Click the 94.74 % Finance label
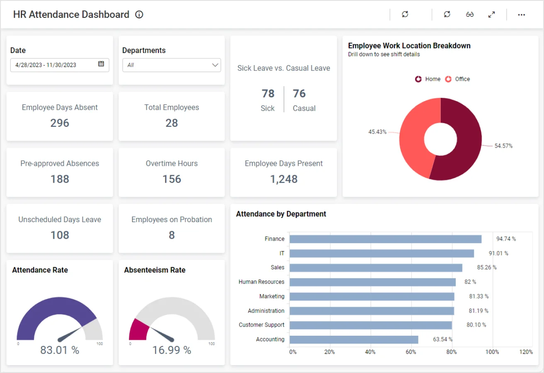This screenshot has height=373, width=544. pyautogui.click(x=506, y=239)
